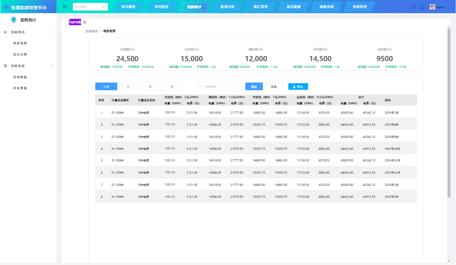456x265 pixels.
Task: Click the calendar icon in date range field
Action: point(201,87)
